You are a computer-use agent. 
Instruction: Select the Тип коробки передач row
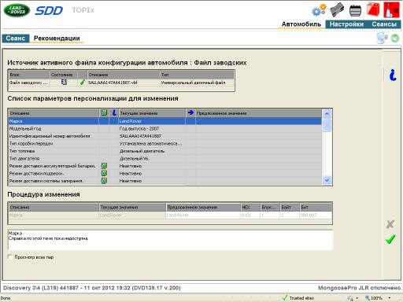[x=165, y=144]
